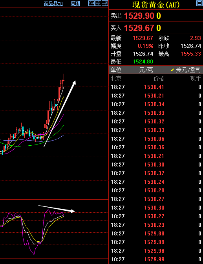Click the white upward trend arrow on chart
The width and height of the screenshot is (203, 264).
60,114
